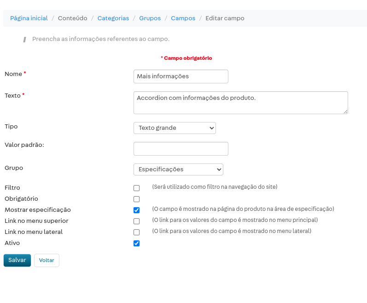This screenshot has width=367, height=303.
Task: Click the Conteúdo breadcrumb item
Action: tap(72, 18)
